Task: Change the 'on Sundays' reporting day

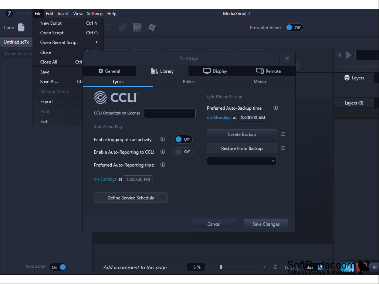Action: tap(105, 179)
